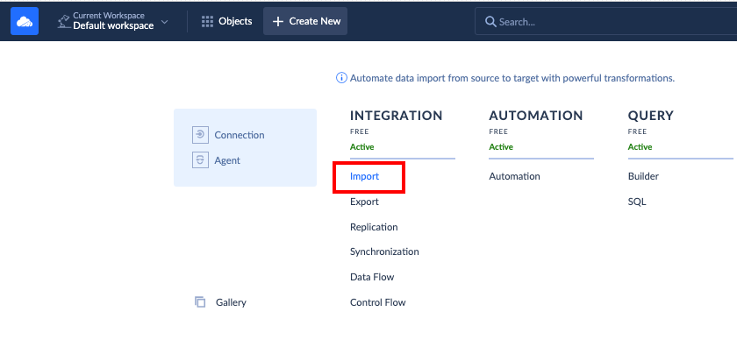Screen dimensions: 737x340
Task: Click the Objects grid icon
Action: (x=207, y=22)
